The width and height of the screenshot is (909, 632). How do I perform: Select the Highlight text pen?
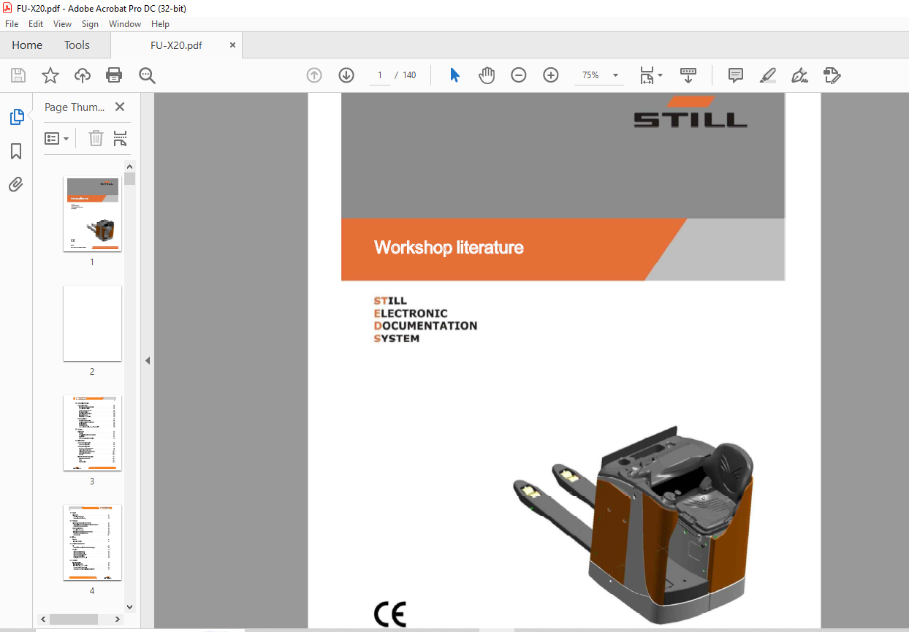point(767,75)
